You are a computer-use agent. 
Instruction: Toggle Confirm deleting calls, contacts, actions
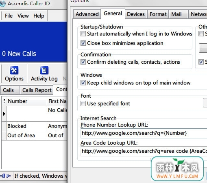pos(83,62)
